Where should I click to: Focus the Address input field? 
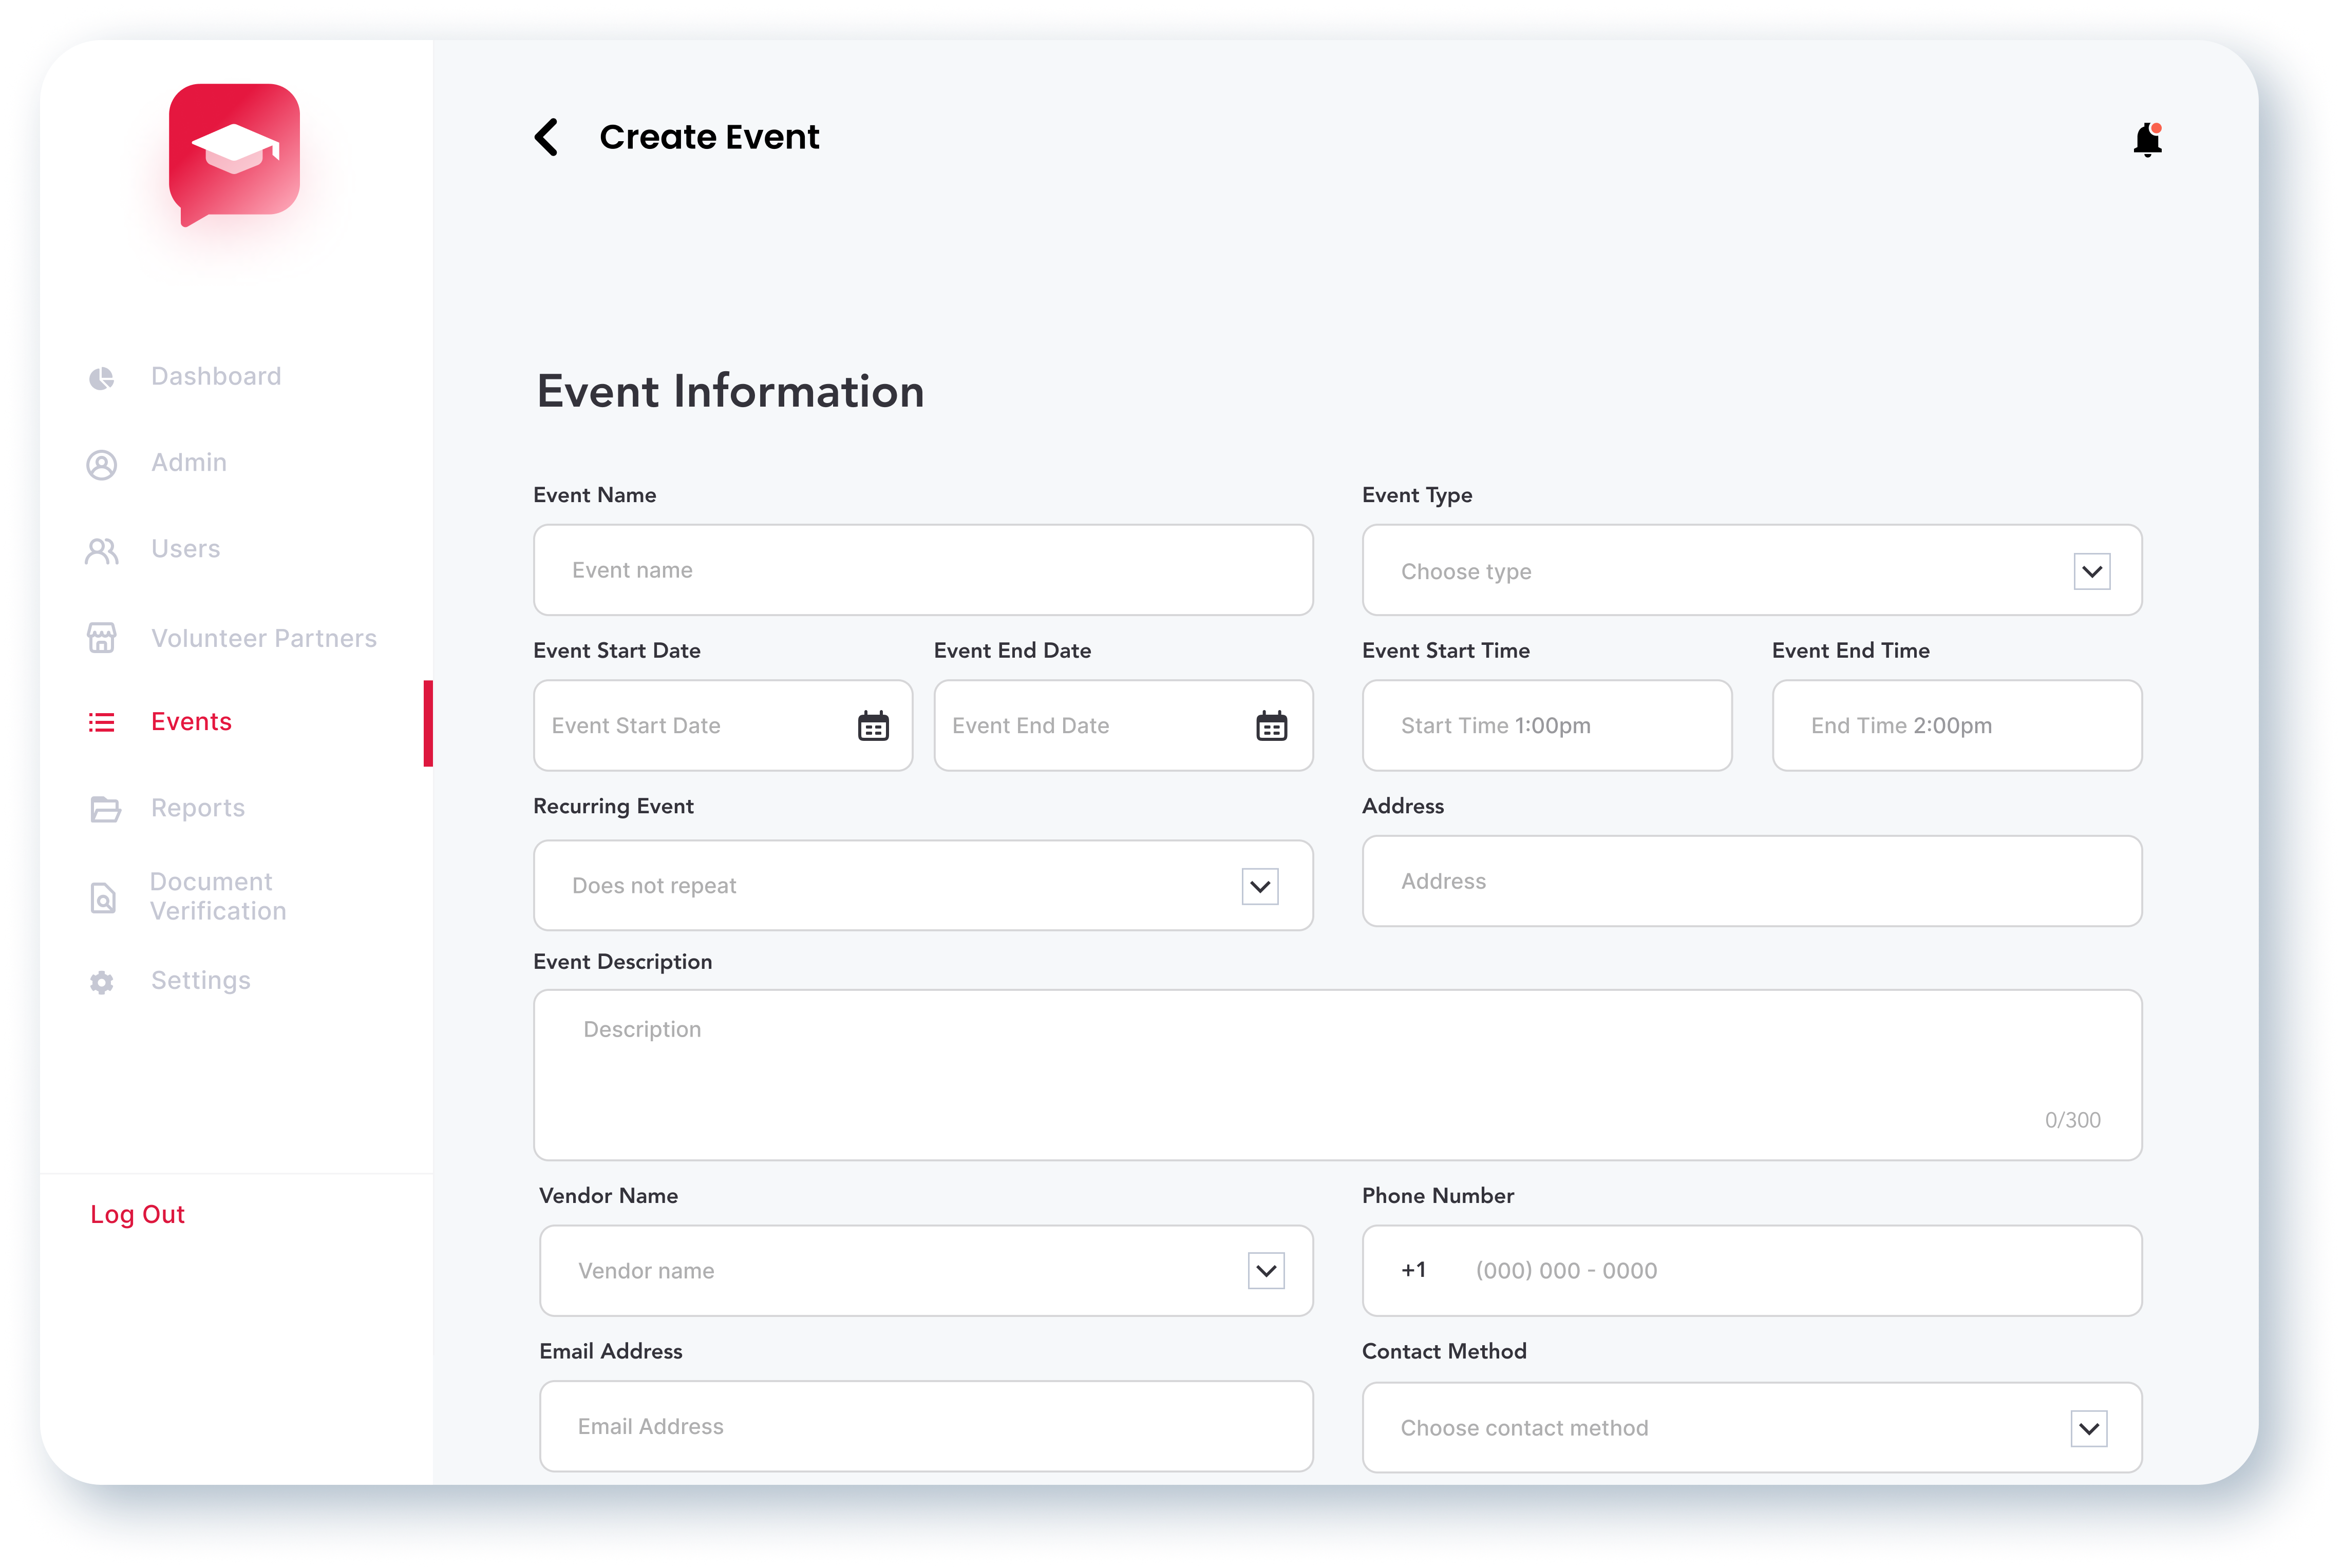(1751, 881)
